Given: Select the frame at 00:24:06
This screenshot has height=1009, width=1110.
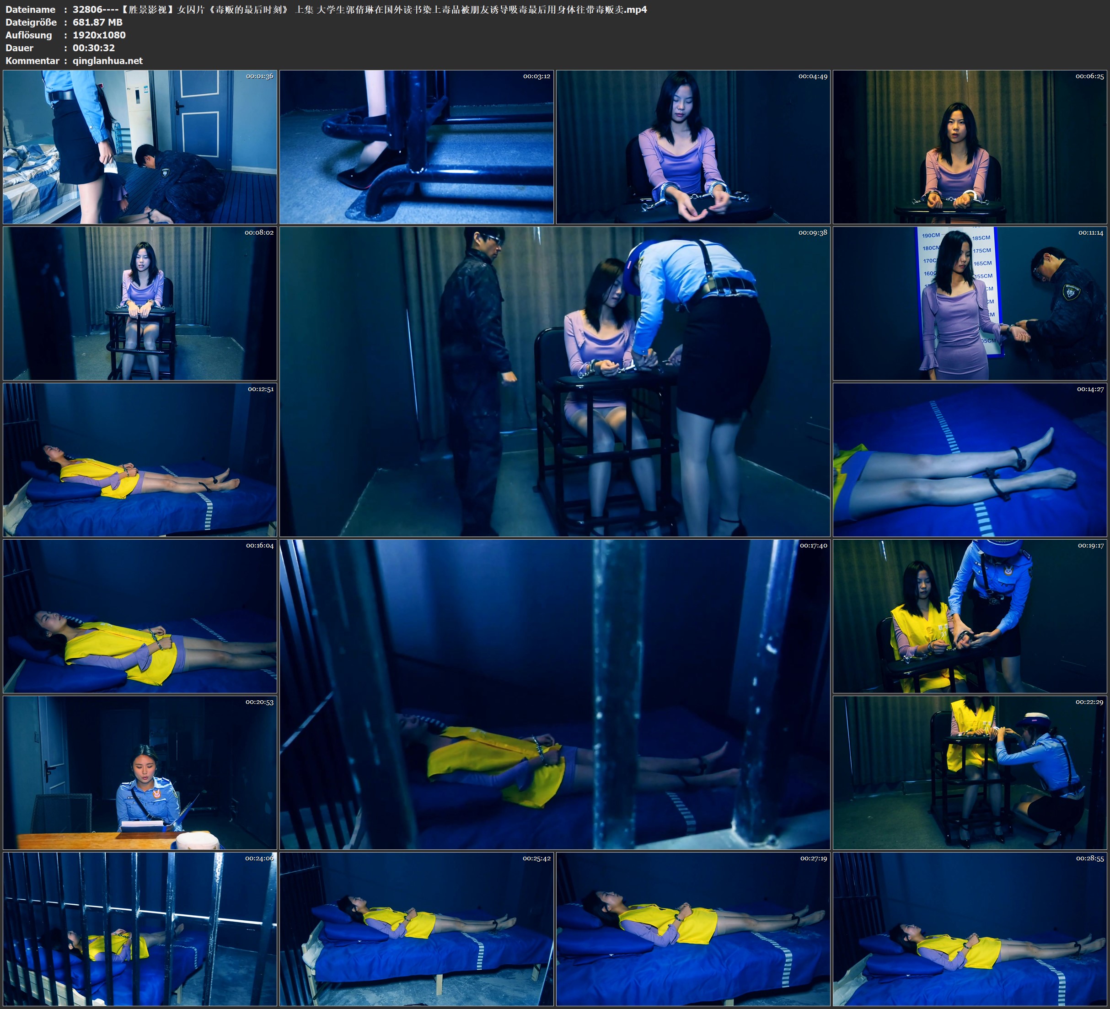Looking at the screenshot, I should tap(140, 928).
